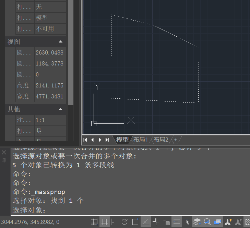
Task: Click the lineweight display icon
Action: tap(177, 222)
